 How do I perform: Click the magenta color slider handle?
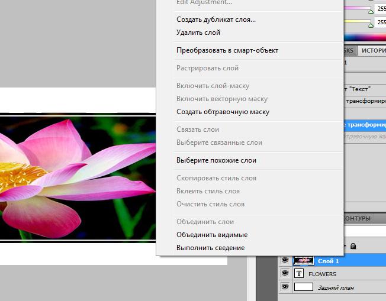[371, 11]
